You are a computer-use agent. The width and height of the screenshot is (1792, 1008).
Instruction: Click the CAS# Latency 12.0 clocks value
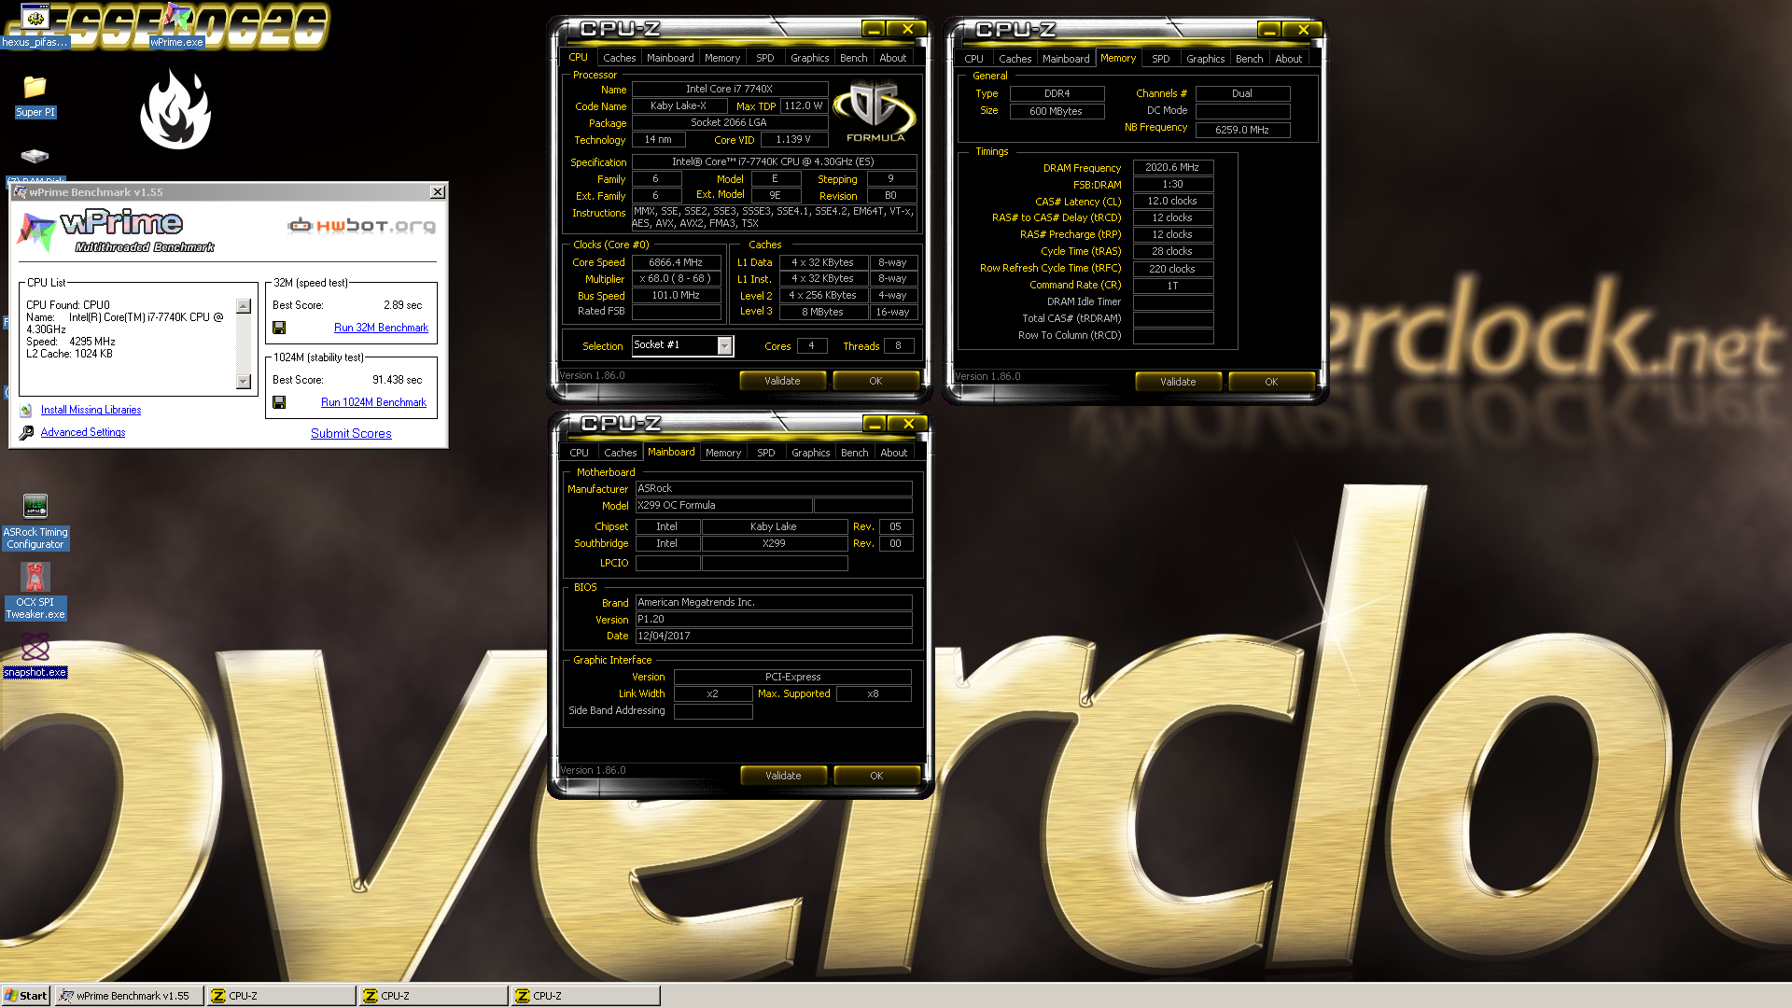point(1173,202)
